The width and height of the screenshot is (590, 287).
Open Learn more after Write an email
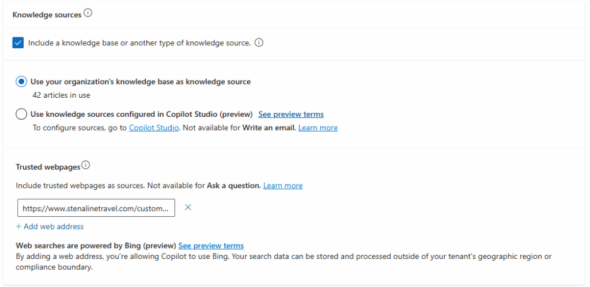[x=318, y=128]
